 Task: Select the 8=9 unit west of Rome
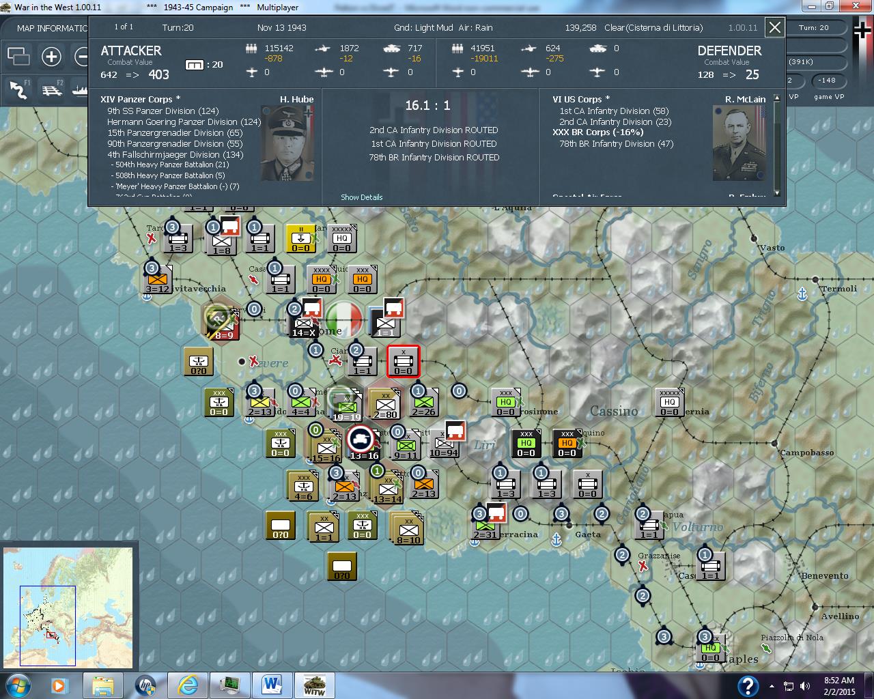pos(221,322)
